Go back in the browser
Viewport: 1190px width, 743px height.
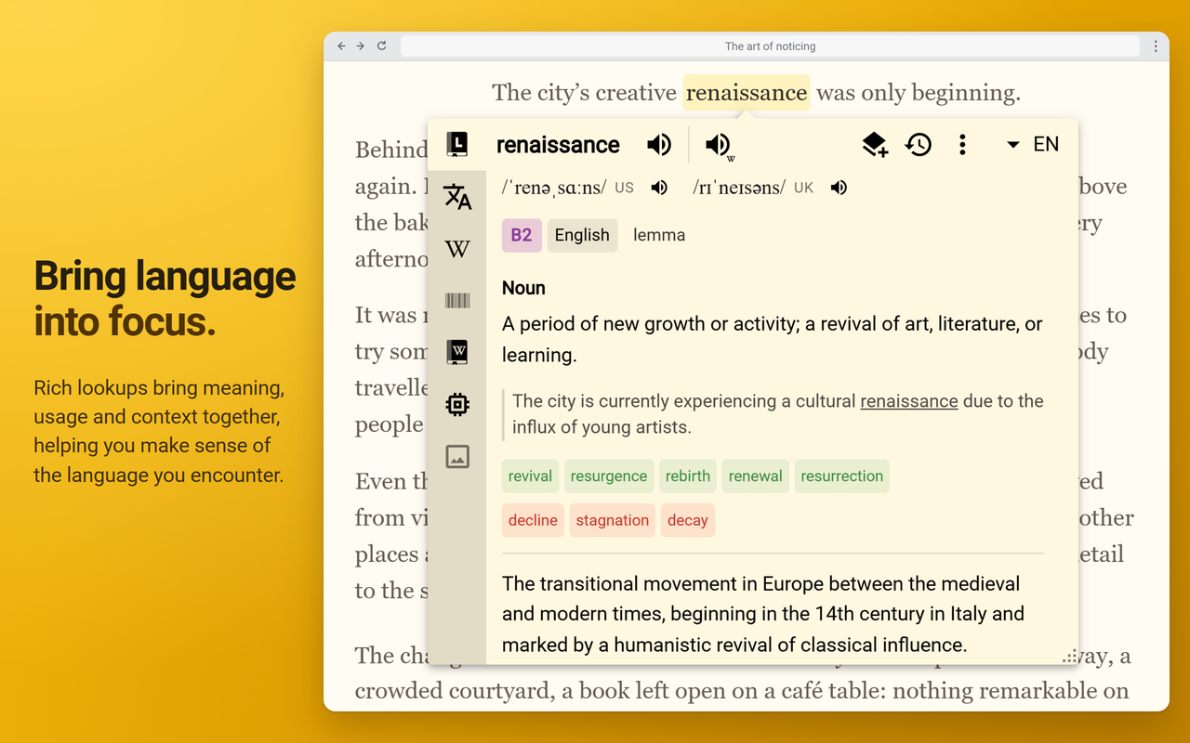(x=341, y=46)
